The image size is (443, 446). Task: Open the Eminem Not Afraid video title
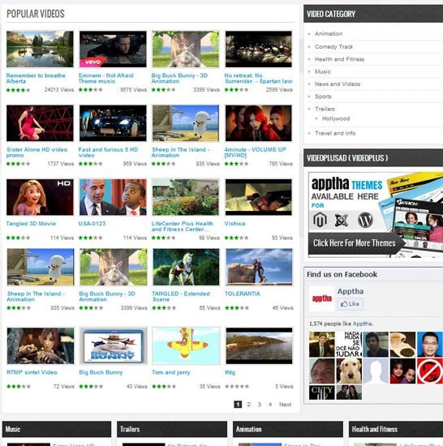105,78
